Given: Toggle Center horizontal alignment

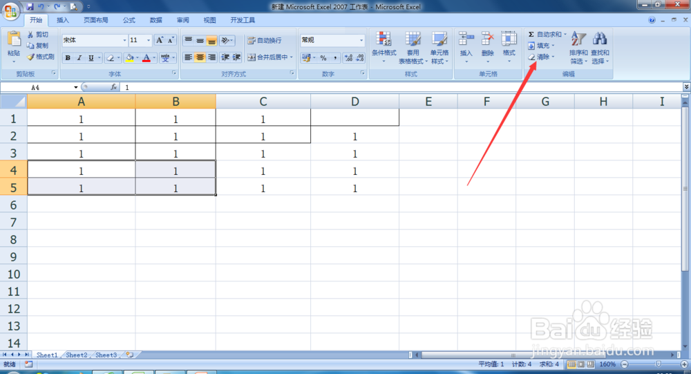Looking at the screenshot, I should tap(200, 57).
